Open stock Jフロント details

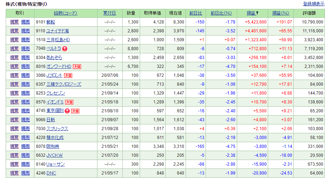54,75
